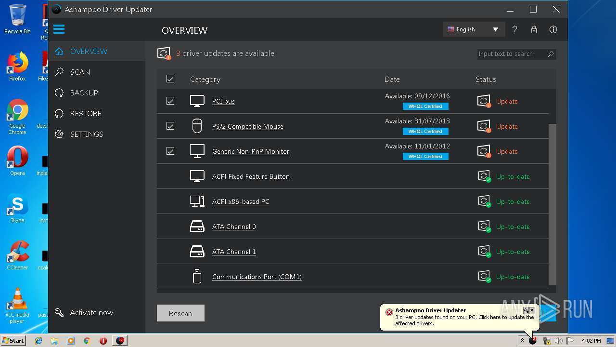Click up-to-date icon for Communications Port
The height and width of the screenshot is (347, 616).
tap(484, 277)
